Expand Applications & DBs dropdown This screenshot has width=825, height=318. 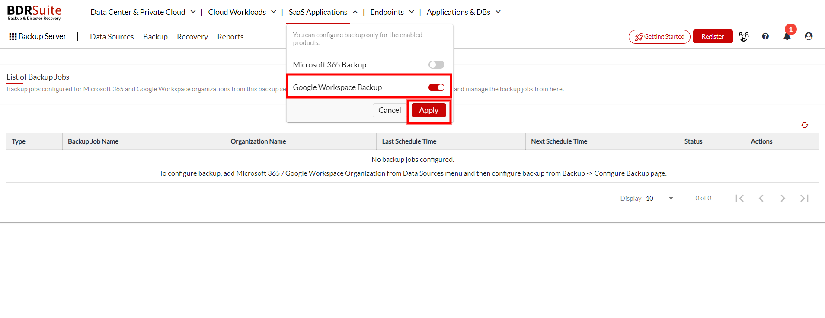[x=464, y=12]
